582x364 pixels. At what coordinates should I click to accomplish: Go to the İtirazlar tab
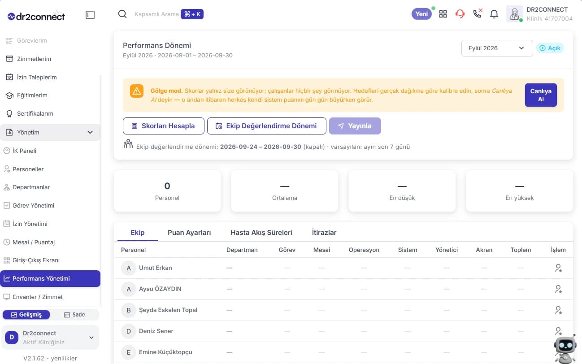pyautogui.click(x=324, y=233)
